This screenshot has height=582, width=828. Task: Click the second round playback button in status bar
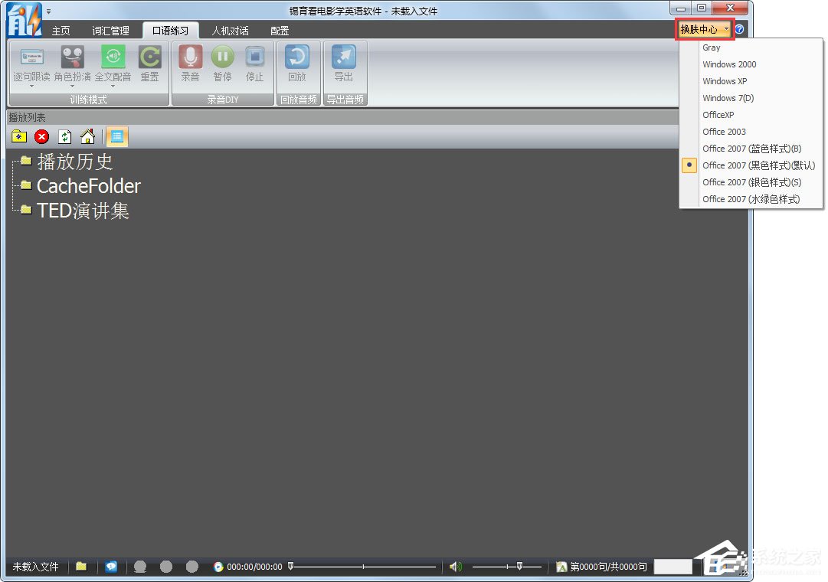pyautogui.click(x=166, y=567)
